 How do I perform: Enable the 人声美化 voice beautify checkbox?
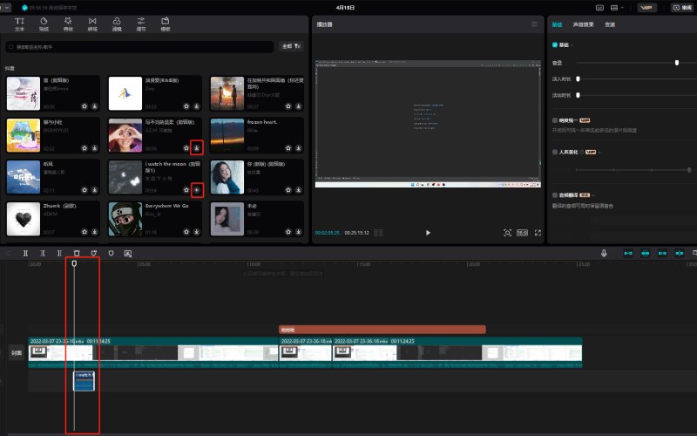coord(555,152)
